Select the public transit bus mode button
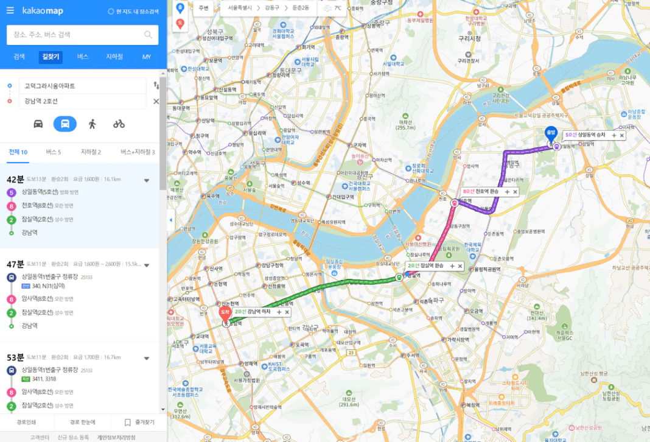Image resolution: width=650 pixels, height=442 pixels. click(65, 124)
